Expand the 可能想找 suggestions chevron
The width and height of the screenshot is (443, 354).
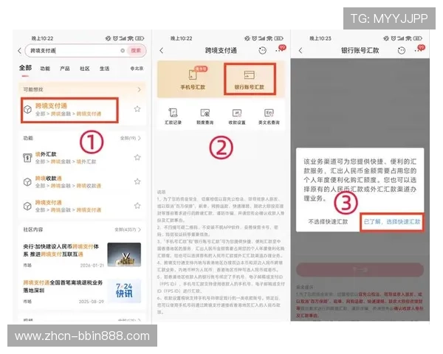139,89
